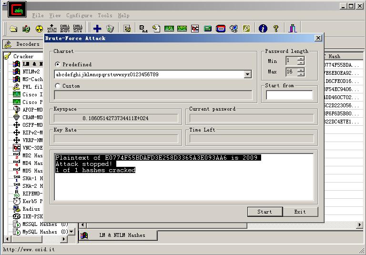Click the Cracker tree scroll-left arrow
The height and width of the screenshot is (255, 366).
coord(7,239)
